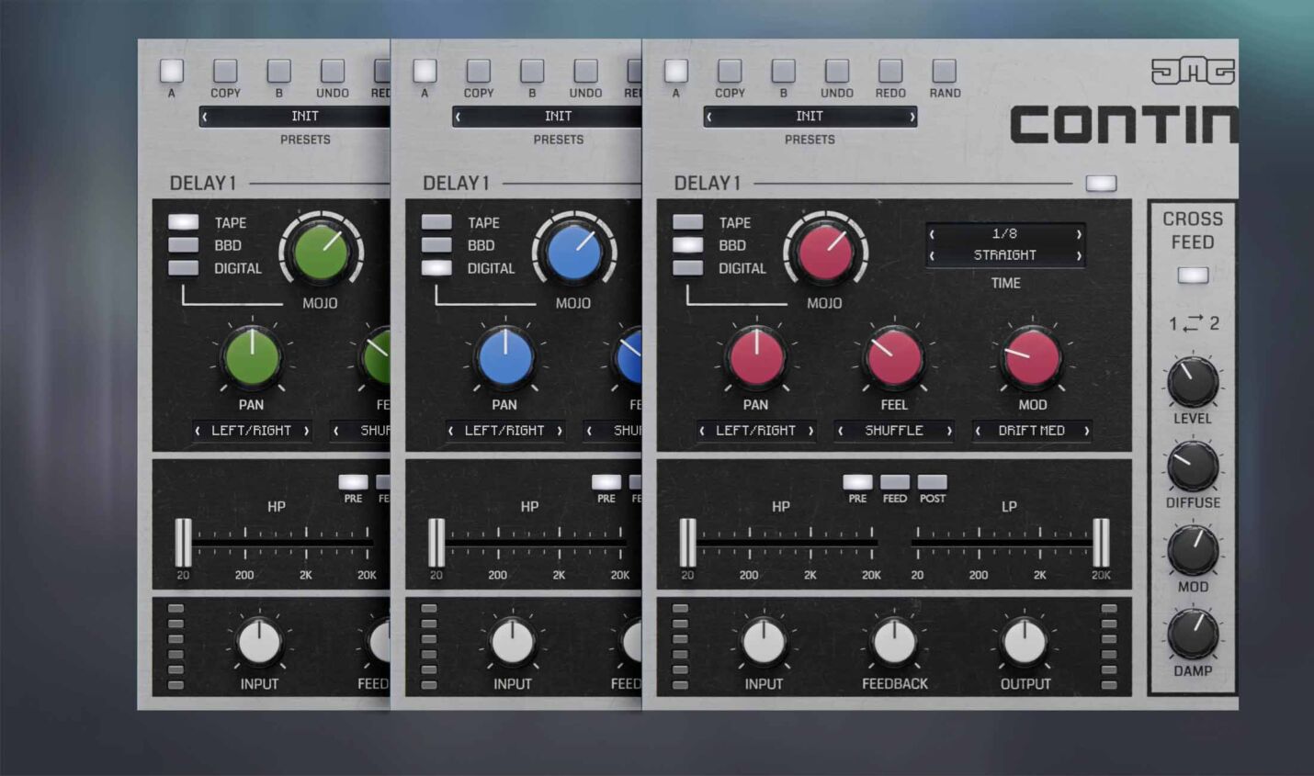
Task: Select previous feel mode before SHUFFLE
Action: pos(841,431)
